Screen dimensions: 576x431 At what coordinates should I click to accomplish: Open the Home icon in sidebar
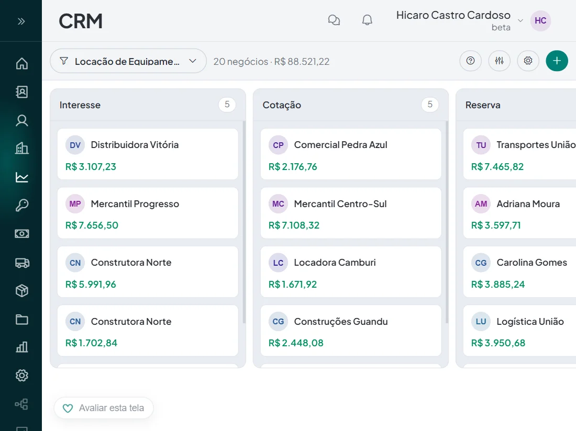tap(21, 63)
